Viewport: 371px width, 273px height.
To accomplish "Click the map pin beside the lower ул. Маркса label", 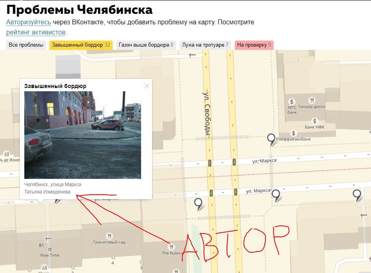I will tap(276, 196).
